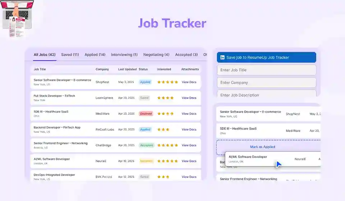Open View Docs for LearnSphere job
Screen dimensions: 345x201
tap(189, 98)
